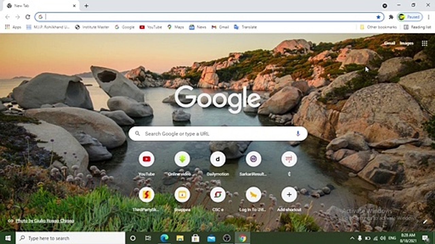Click the Chrome media indicator icon in the title bar
Viewport: 435px width, 244px height.
coord(385,6)
